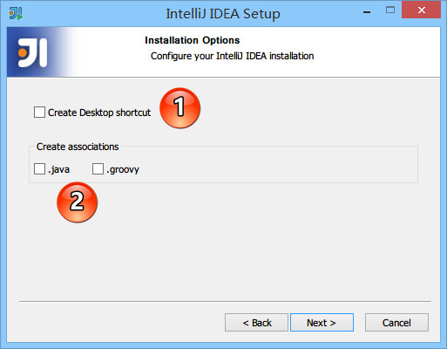The width and height of the screenshot is (447, 349).
Task: Click the 'Installation Options' heading
Action: click(x=193, y=40)
